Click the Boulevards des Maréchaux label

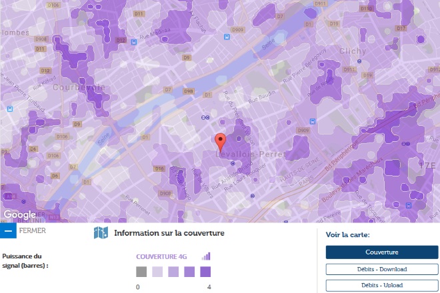(x=352, y=179)
